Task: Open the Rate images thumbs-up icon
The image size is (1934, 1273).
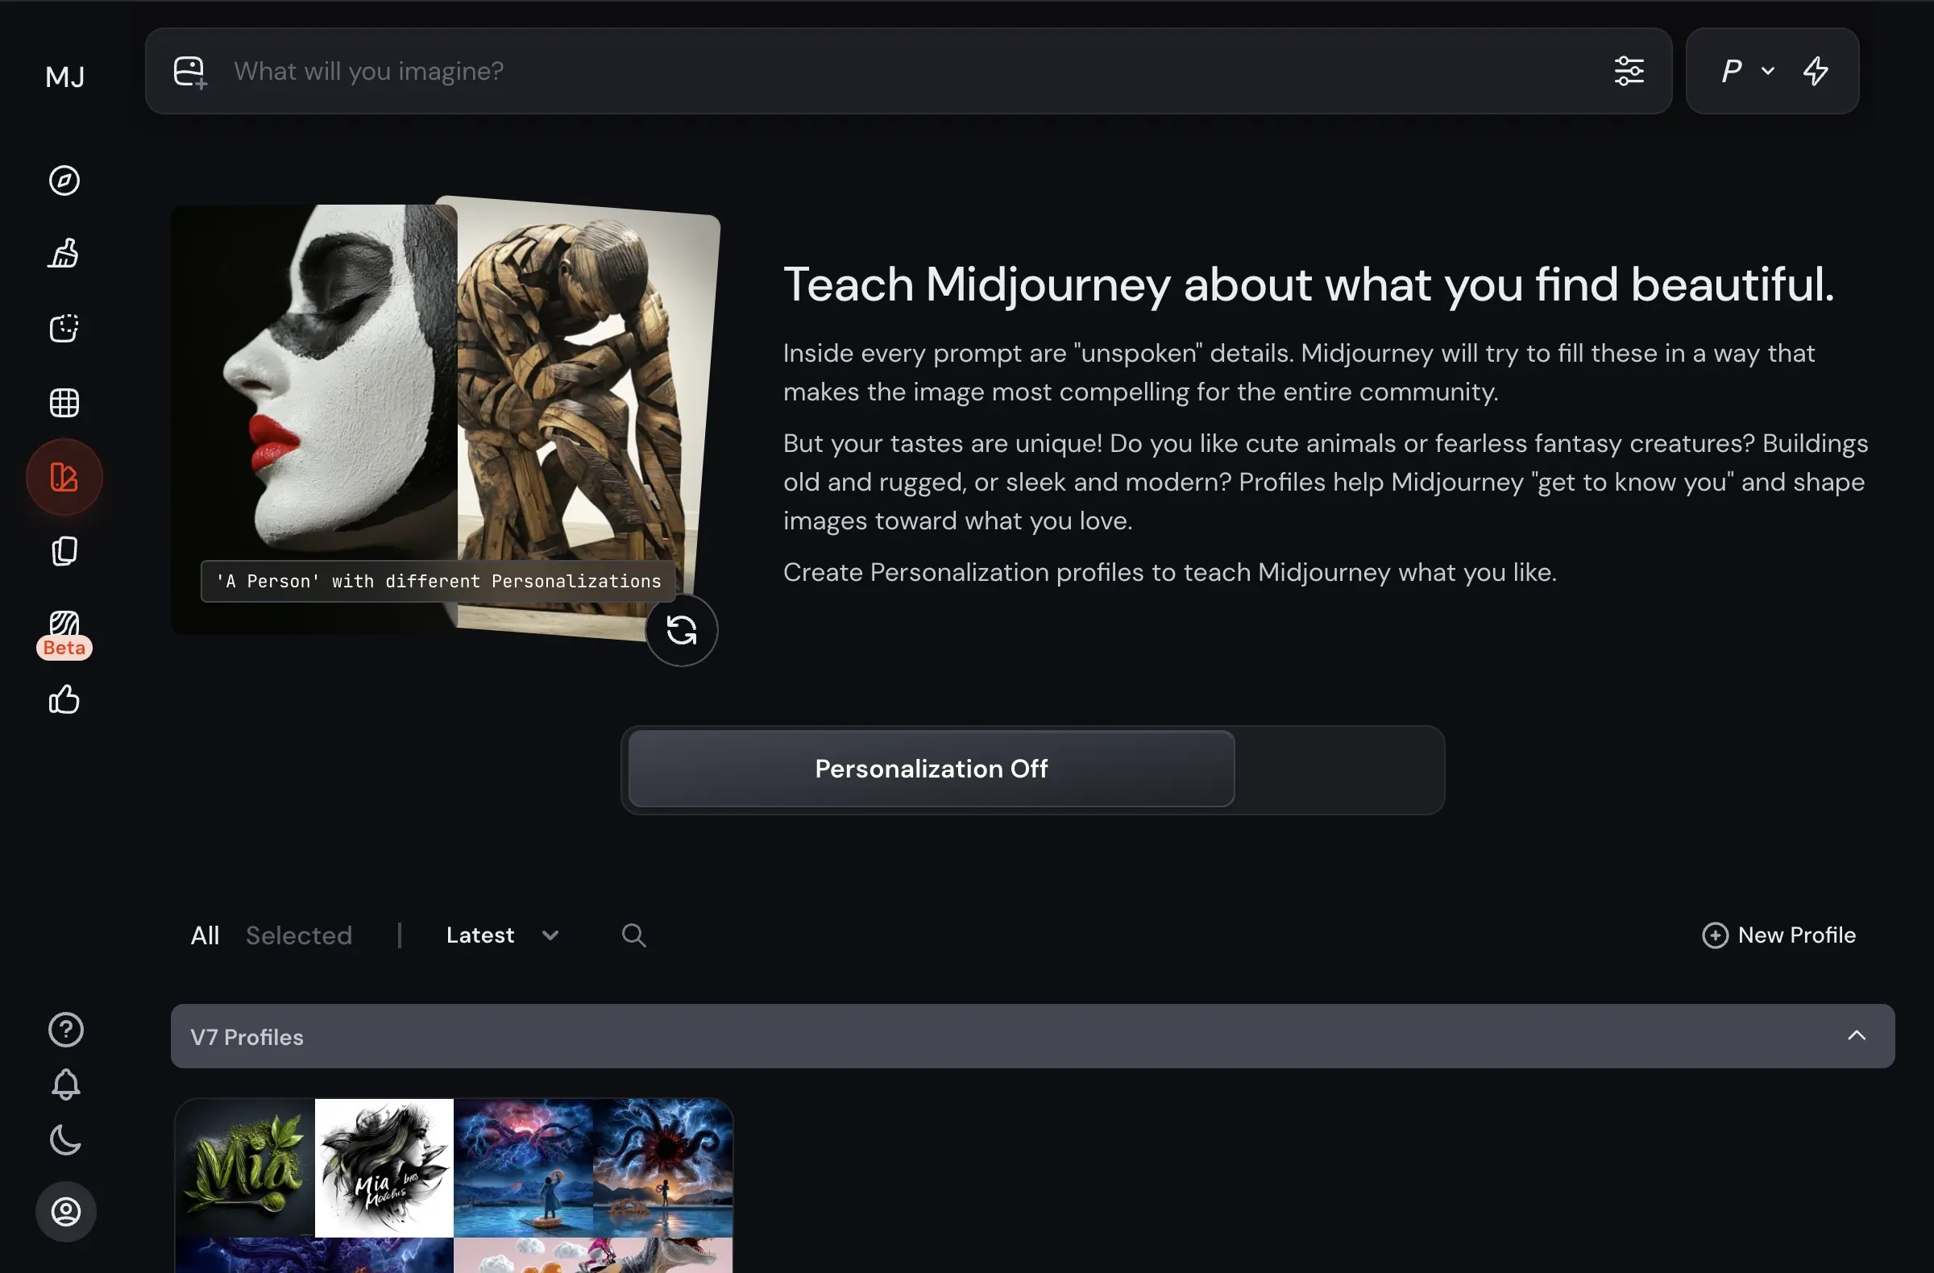Action: [64, 699]
